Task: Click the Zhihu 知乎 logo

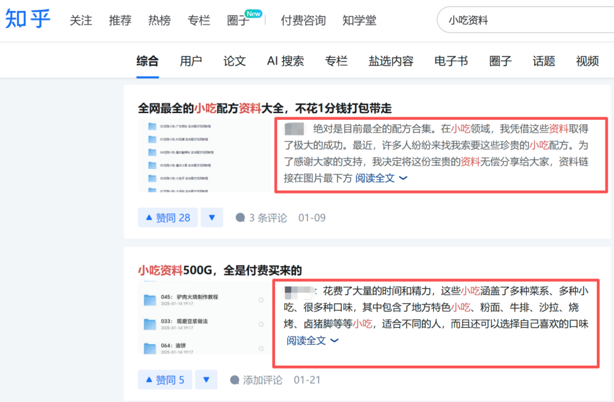Action: pos(28,19)
